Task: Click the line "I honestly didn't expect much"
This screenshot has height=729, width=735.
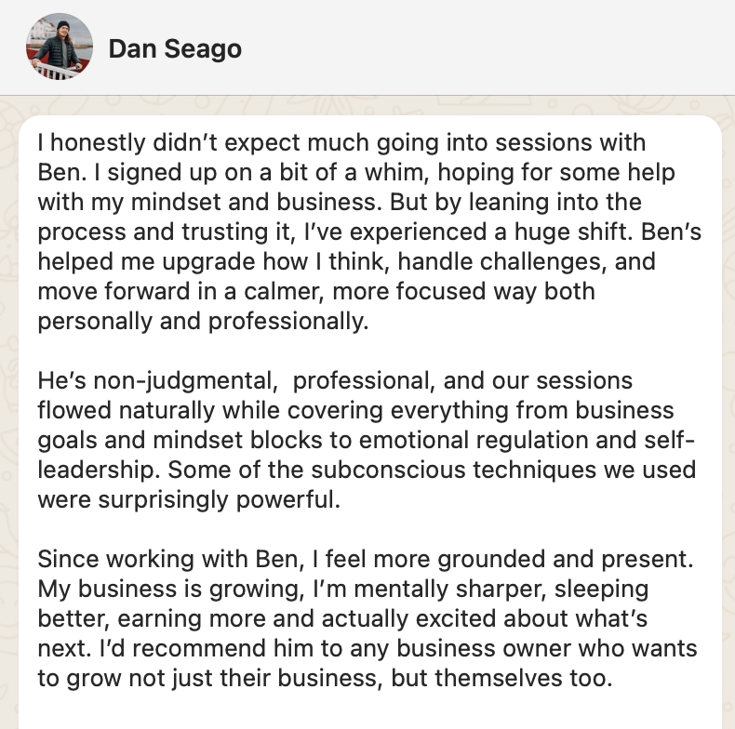Action: (341, 144)
